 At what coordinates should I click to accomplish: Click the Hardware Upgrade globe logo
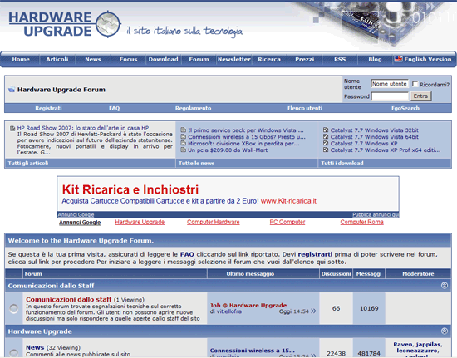pos(108,24)
